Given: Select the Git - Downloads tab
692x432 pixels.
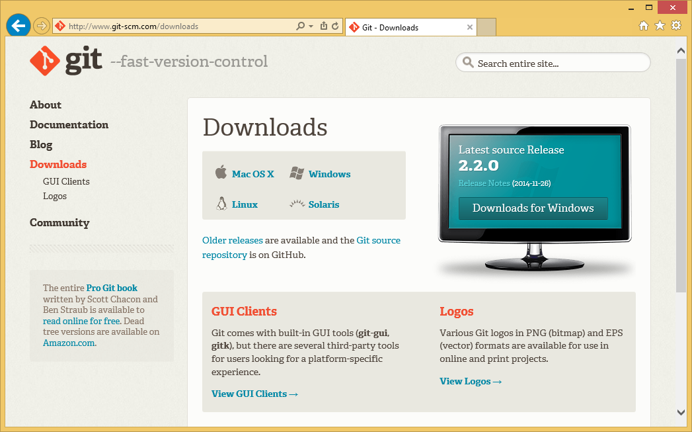Looking at the screenshot, I should click(x=410, y=27).
